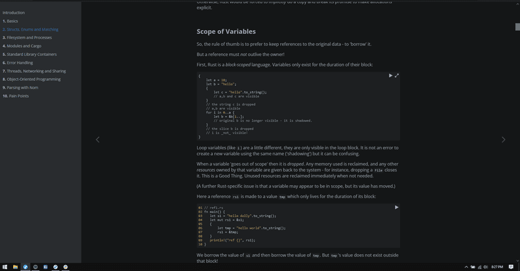Open File Explorer from the taskbar
Viewport: 520px width, 271px height.
[x=15, y=267]
